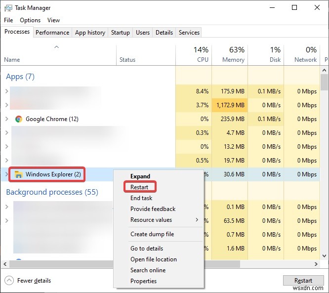
Task: Click the vertical scrollbar thumb
Action: [x=325, y=83]
